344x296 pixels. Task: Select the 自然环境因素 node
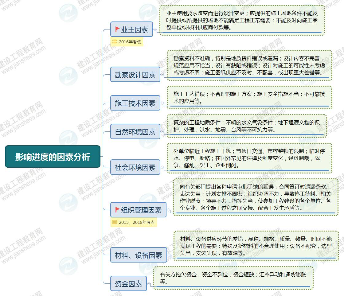coord(135,132)
